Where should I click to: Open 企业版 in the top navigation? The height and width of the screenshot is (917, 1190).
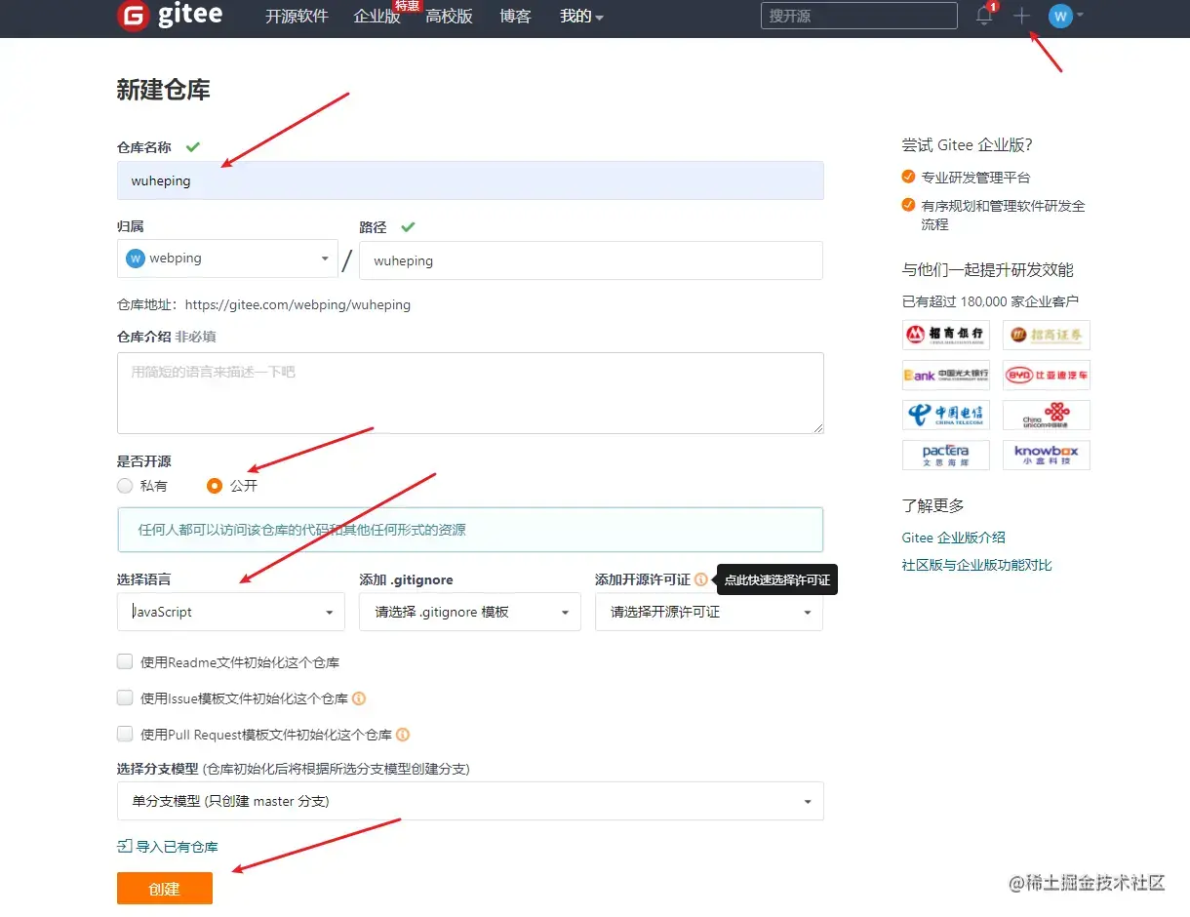click(377, 17)
